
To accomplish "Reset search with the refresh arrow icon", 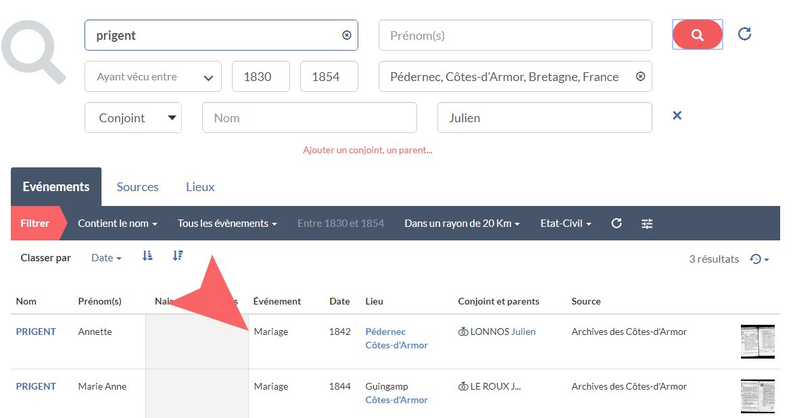I will pyautogui.click(x=744, y=34).
